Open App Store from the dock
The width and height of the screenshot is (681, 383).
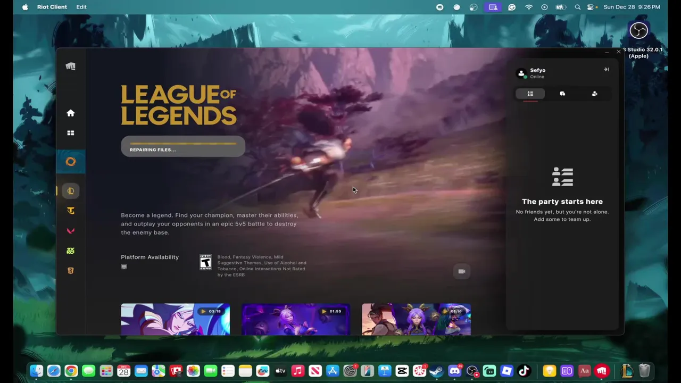tap(333, 371)
